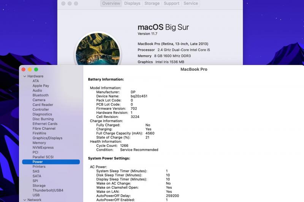Select Storage in hardware sidebar
Viewport: 304px width, 202px height.
click(39, 186)
